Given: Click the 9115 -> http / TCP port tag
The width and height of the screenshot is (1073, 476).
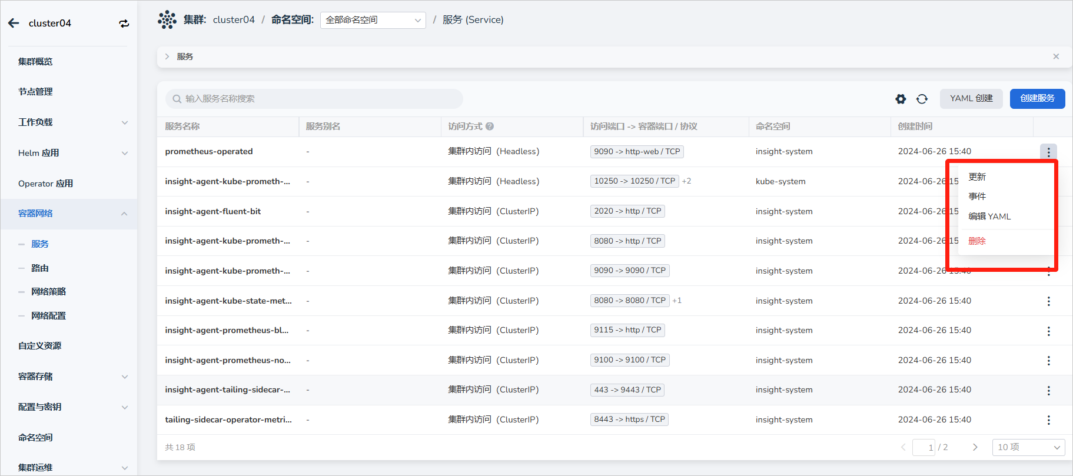Looking at the screenshot, I should pyautogui.click(x=627, y=330).
